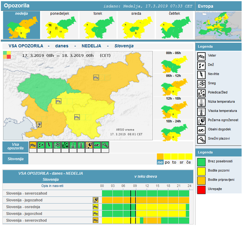Image resolution: width=245 pixels, height=226 pixels.
Task: Click the four-color legend square on map
Action: pyautogui.click(x=7, y=55)
